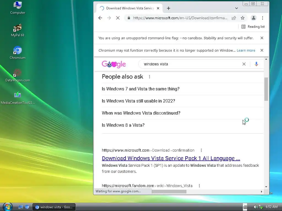This screenshot has width=282, height=211.
Task: Click the horizontal scrollbar thumb
Action: click(169, 191)
